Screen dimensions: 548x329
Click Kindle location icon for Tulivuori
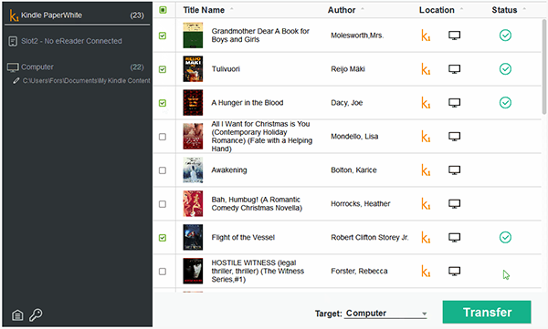(426, 69)
